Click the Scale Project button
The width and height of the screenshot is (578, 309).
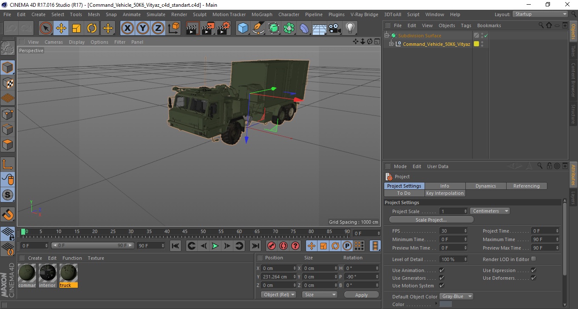coord(431,219)
